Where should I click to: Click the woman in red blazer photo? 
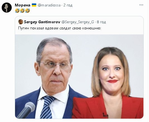[108, 83]
